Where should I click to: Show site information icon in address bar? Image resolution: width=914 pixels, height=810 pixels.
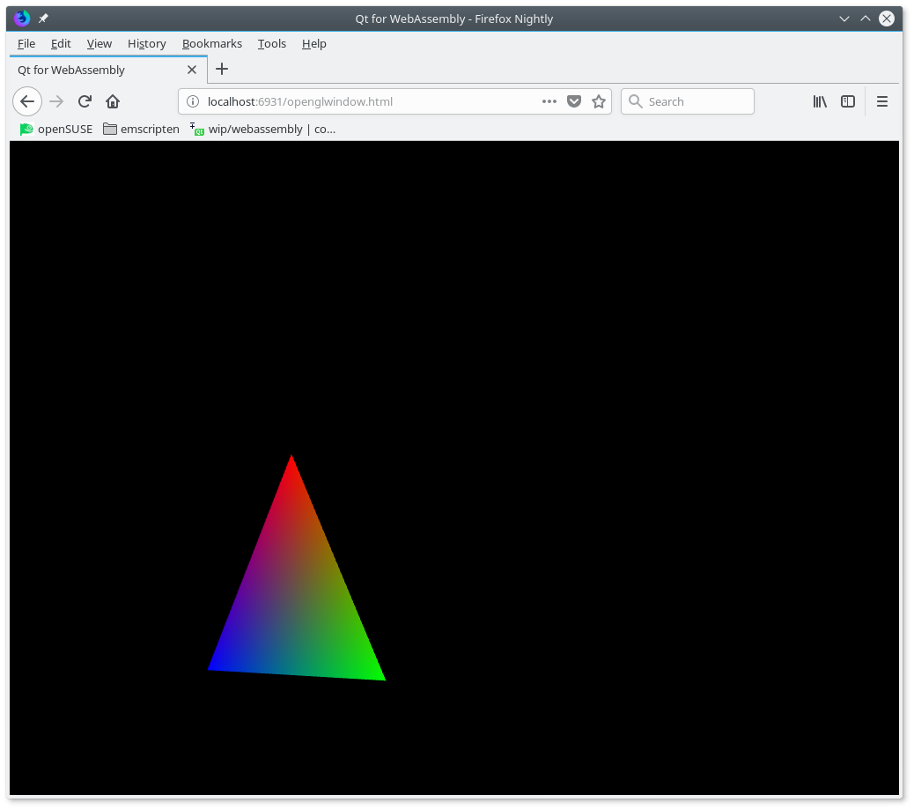pos(193,101)
